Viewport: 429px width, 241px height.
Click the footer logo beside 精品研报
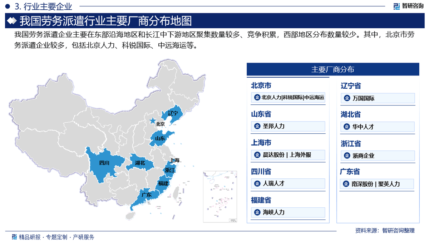coord(14,237)
